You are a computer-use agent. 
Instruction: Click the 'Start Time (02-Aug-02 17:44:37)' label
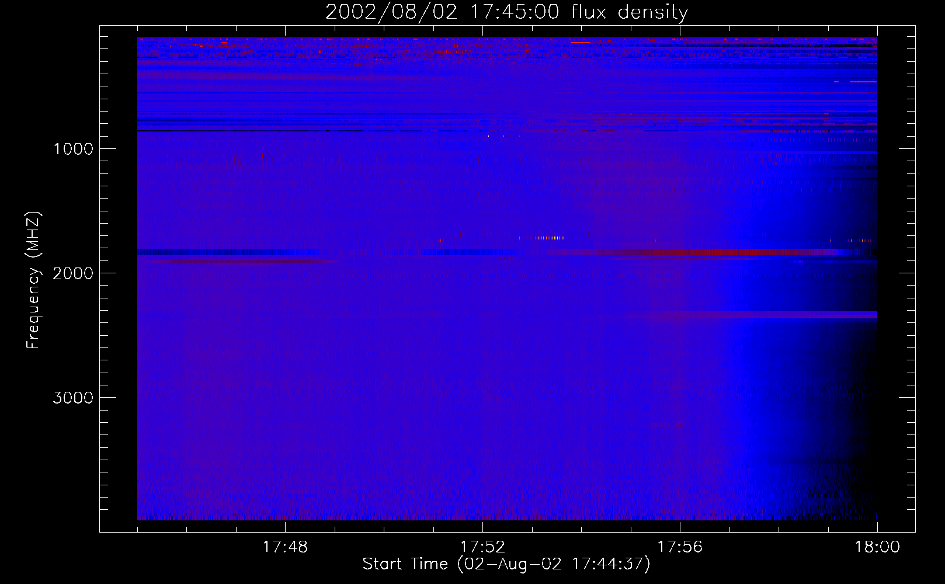tap(506, 564)
